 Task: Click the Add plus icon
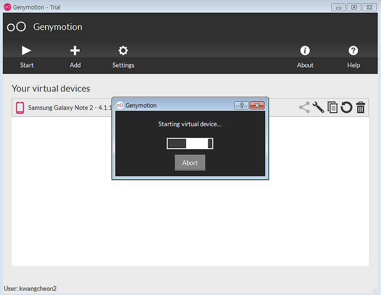coord(75,51)
